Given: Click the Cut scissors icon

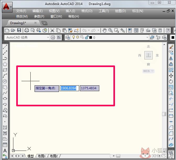Looking at the screenshot, I should click(52, 30).
